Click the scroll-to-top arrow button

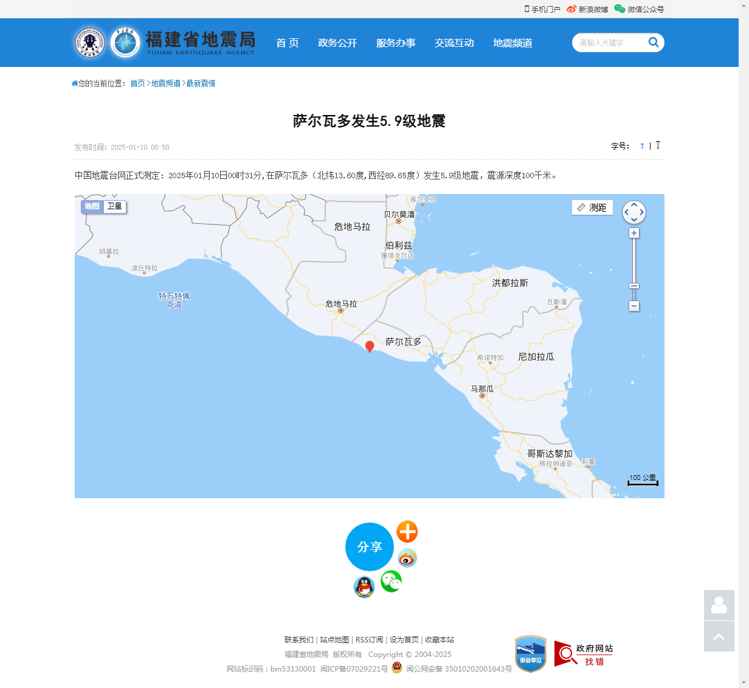pos(719,636)
